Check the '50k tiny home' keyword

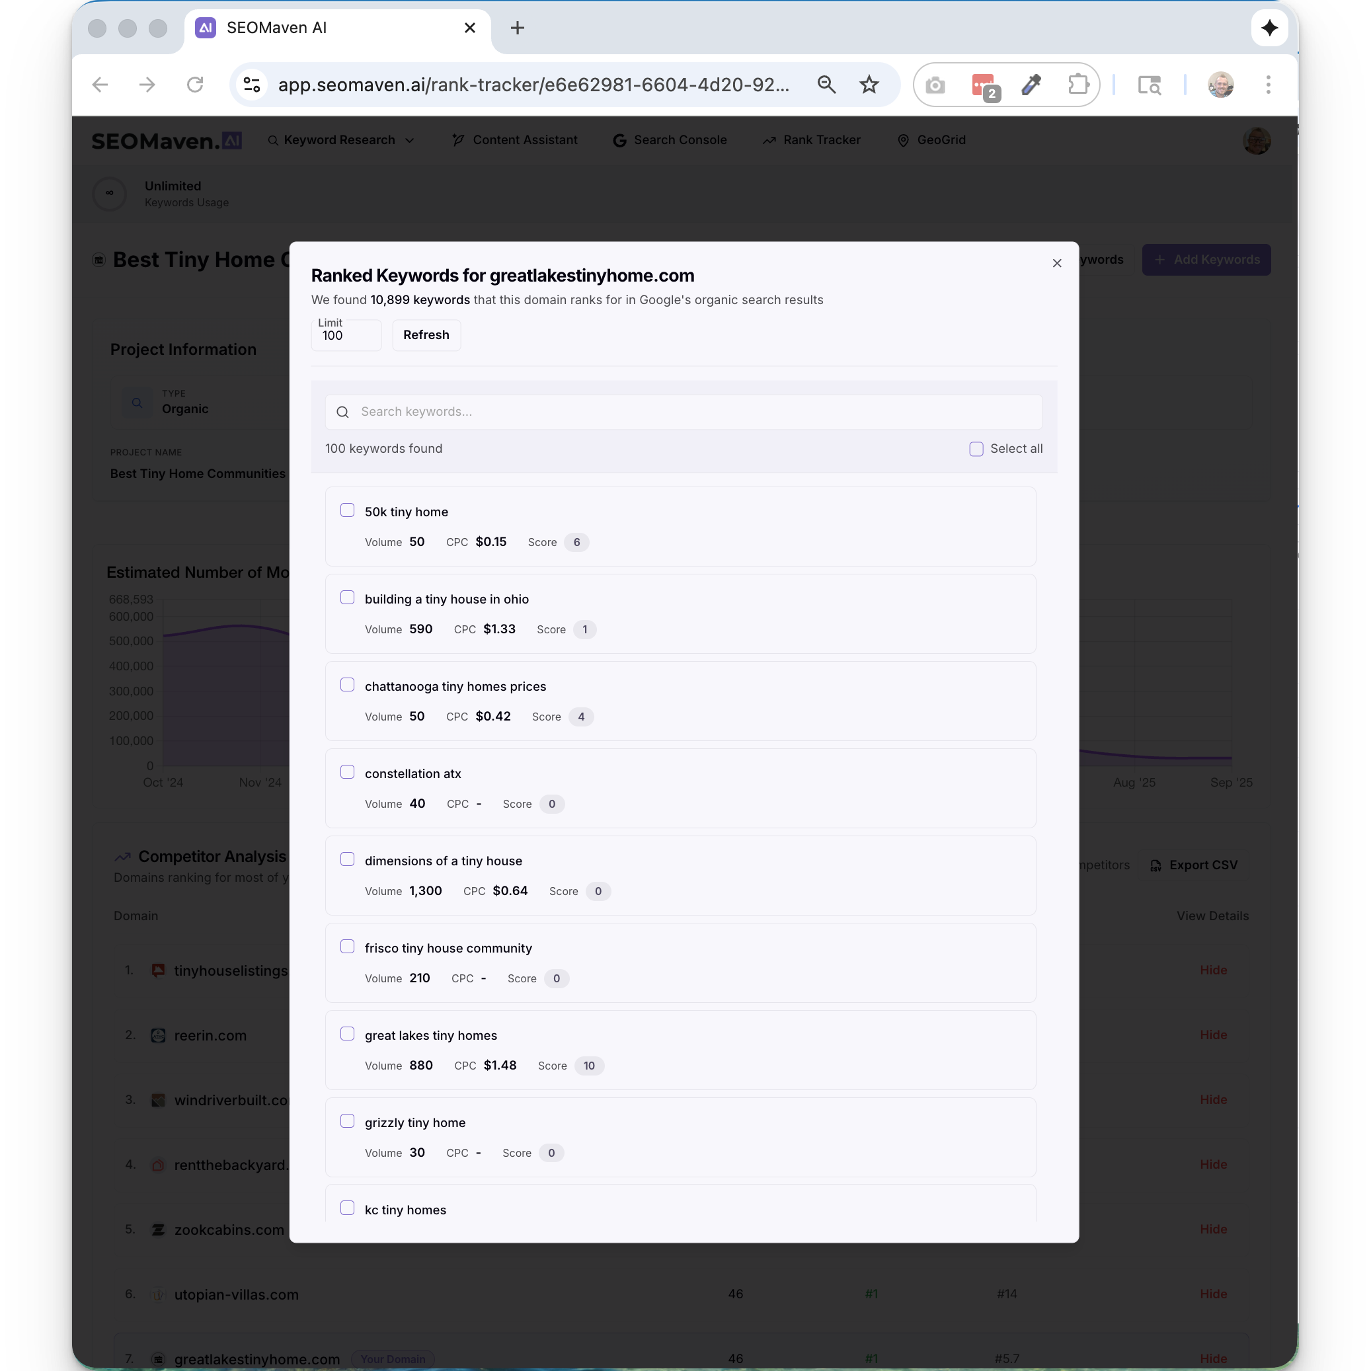point(347,510)
